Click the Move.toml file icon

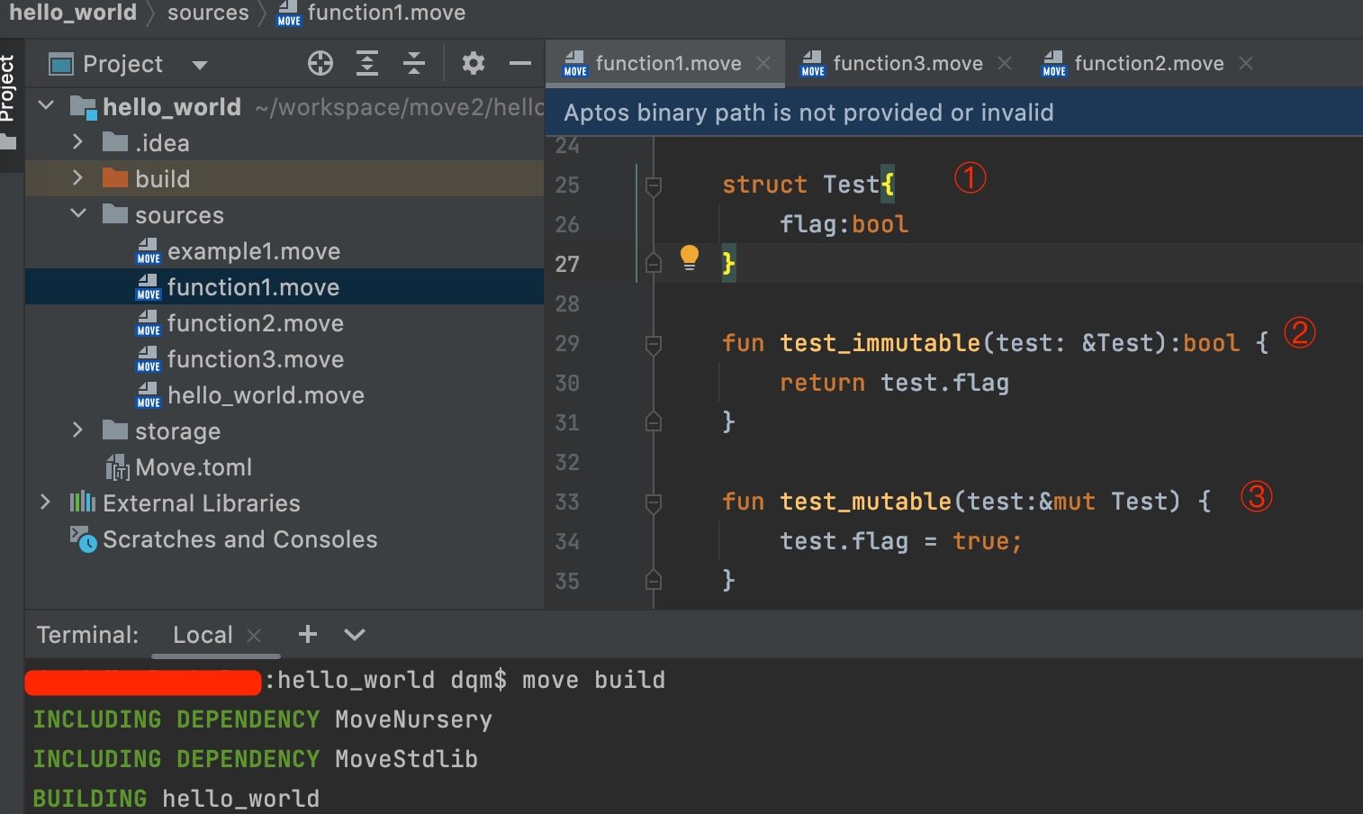click(x=117, y=467)
